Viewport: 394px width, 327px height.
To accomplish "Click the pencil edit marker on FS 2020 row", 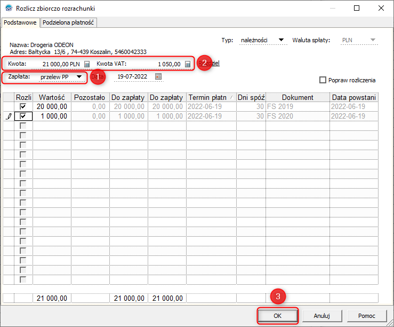I will point(9,116).
